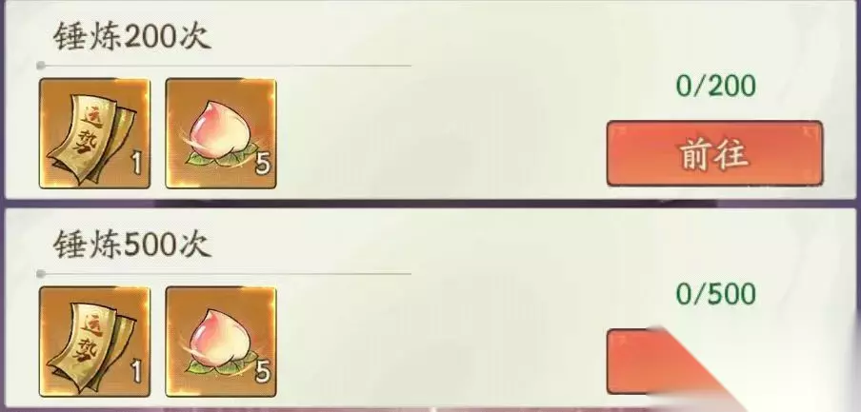Tap the peach reward in 锤炼500次 row
Image resolution: width=861 pixels, height=412 pixels.
221,342
